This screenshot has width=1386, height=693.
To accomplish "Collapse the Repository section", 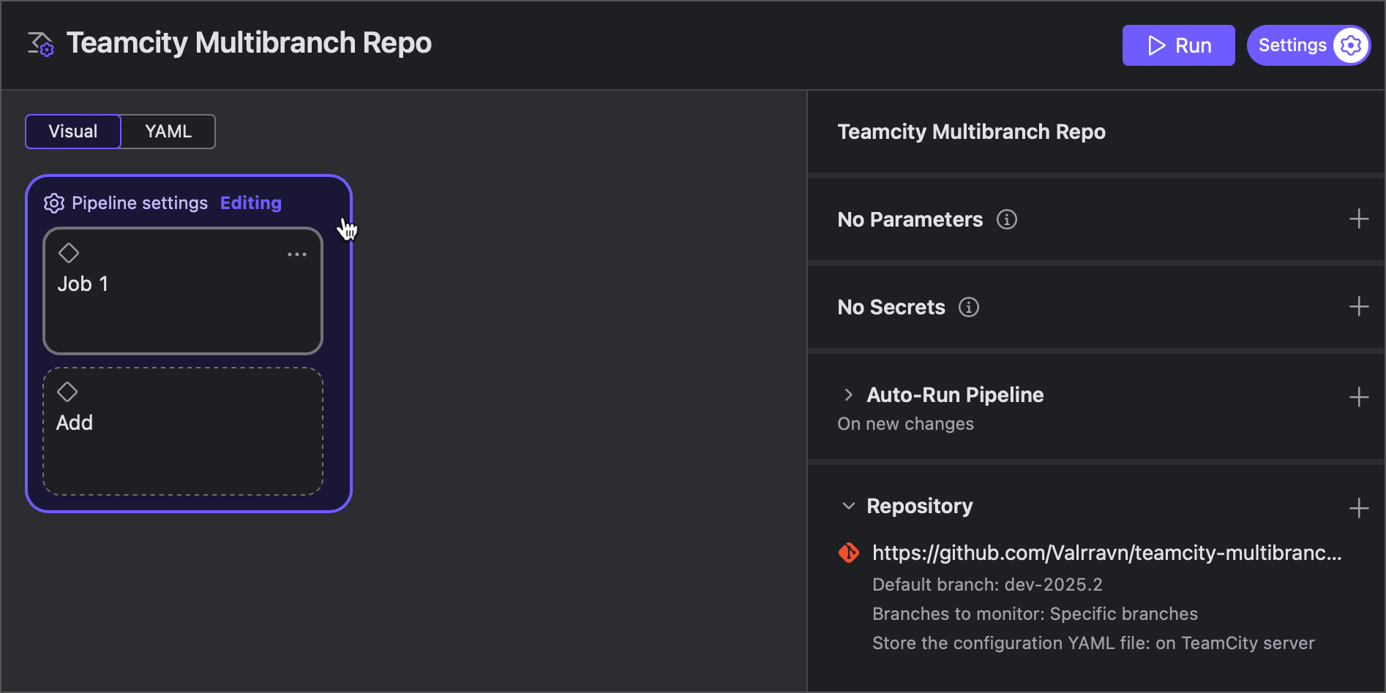I will tap(848, 505).
